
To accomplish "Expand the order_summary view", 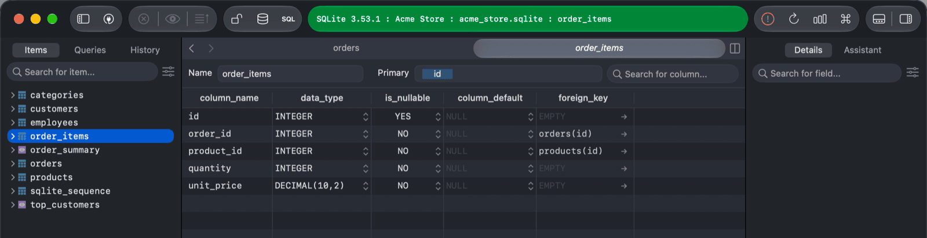I will coord(13,150).
